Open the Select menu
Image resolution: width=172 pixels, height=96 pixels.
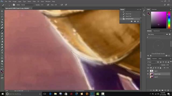tap(29, 2)
